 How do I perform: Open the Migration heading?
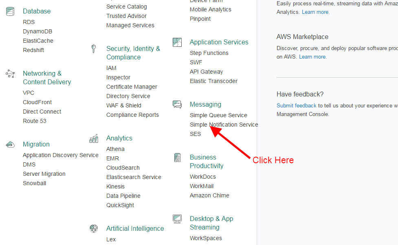click(x=36, y=144)
